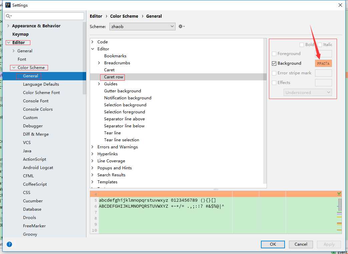Enable the Effects checkbox
The image size is (348, 254).
tap(274, 83)
